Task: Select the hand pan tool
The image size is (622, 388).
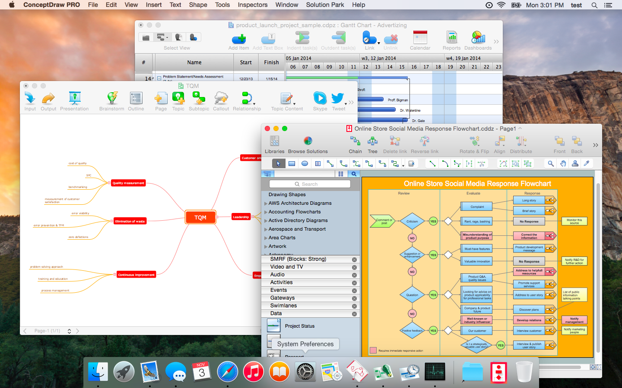Action: tap(563, 163)
